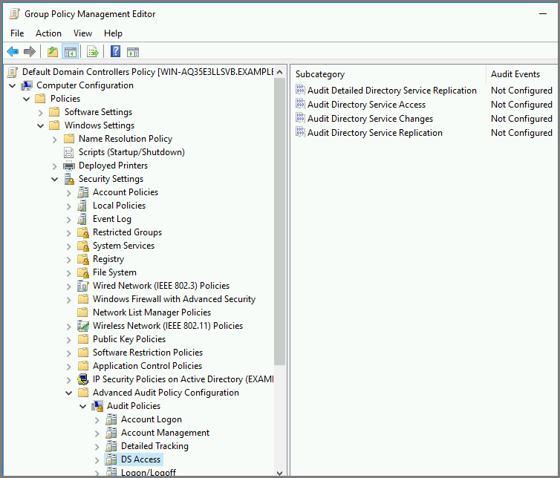Click the Audit Directory Service Changes icon
The image size is (560, 478).
pyautogui.click(x=300, y=119)
